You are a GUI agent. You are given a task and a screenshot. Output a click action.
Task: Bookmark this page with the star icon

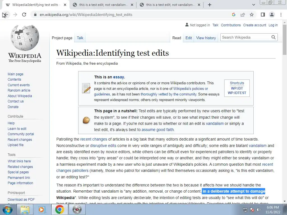(252, 15)
